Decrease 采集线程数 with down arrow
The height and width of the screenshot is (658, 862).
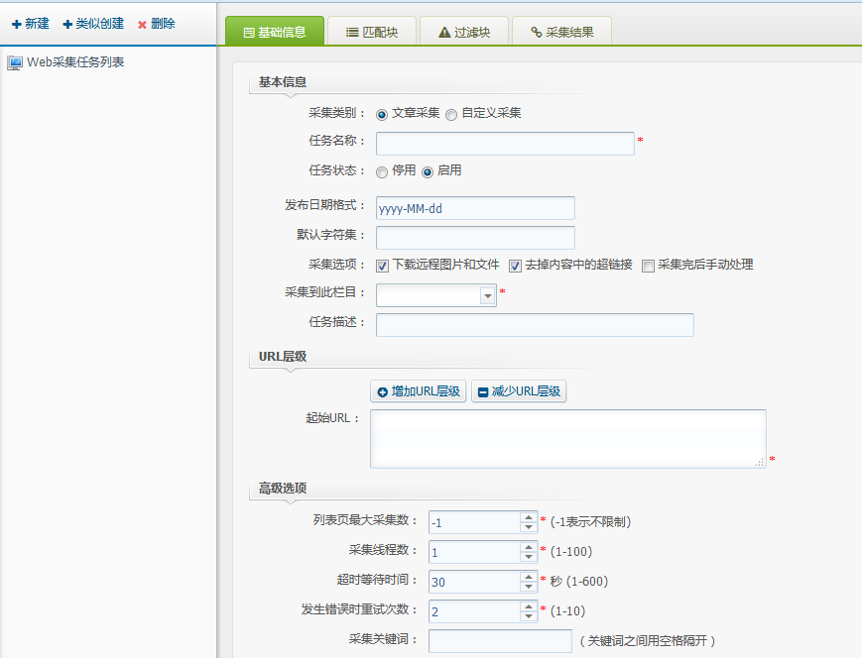coord(529,557)
